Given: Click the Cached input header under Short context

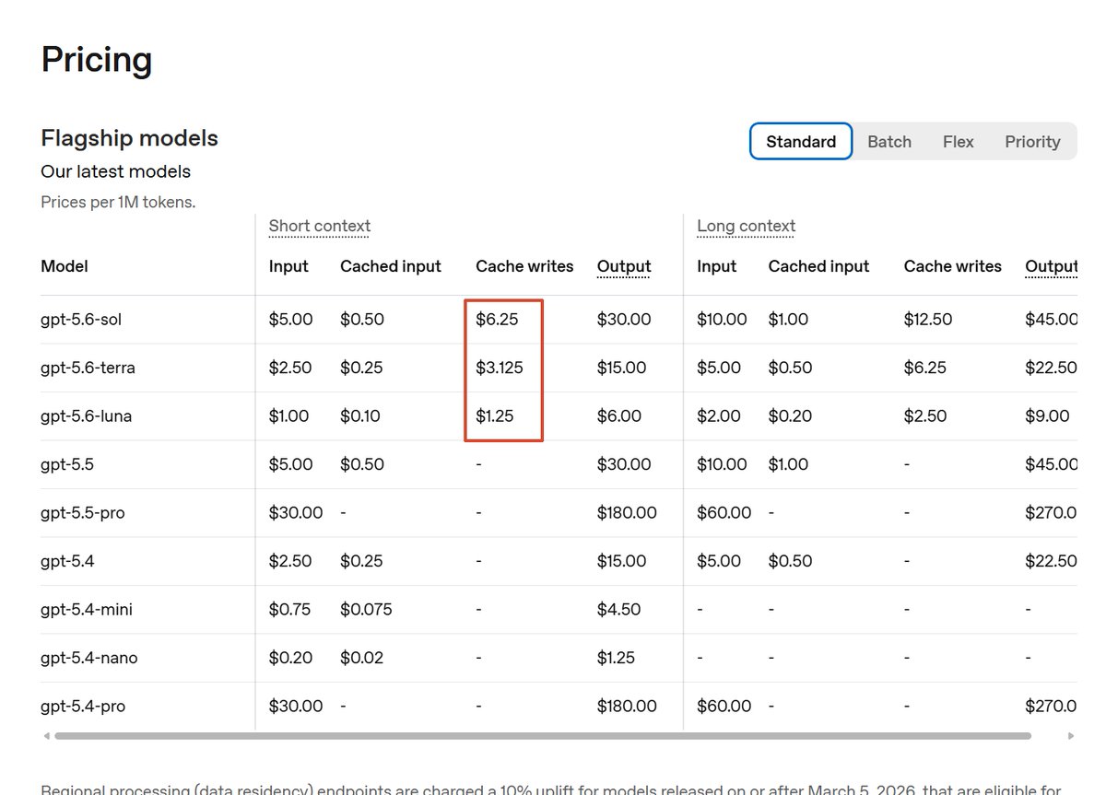Looking at the screenshot, I should tap(391, 266).
